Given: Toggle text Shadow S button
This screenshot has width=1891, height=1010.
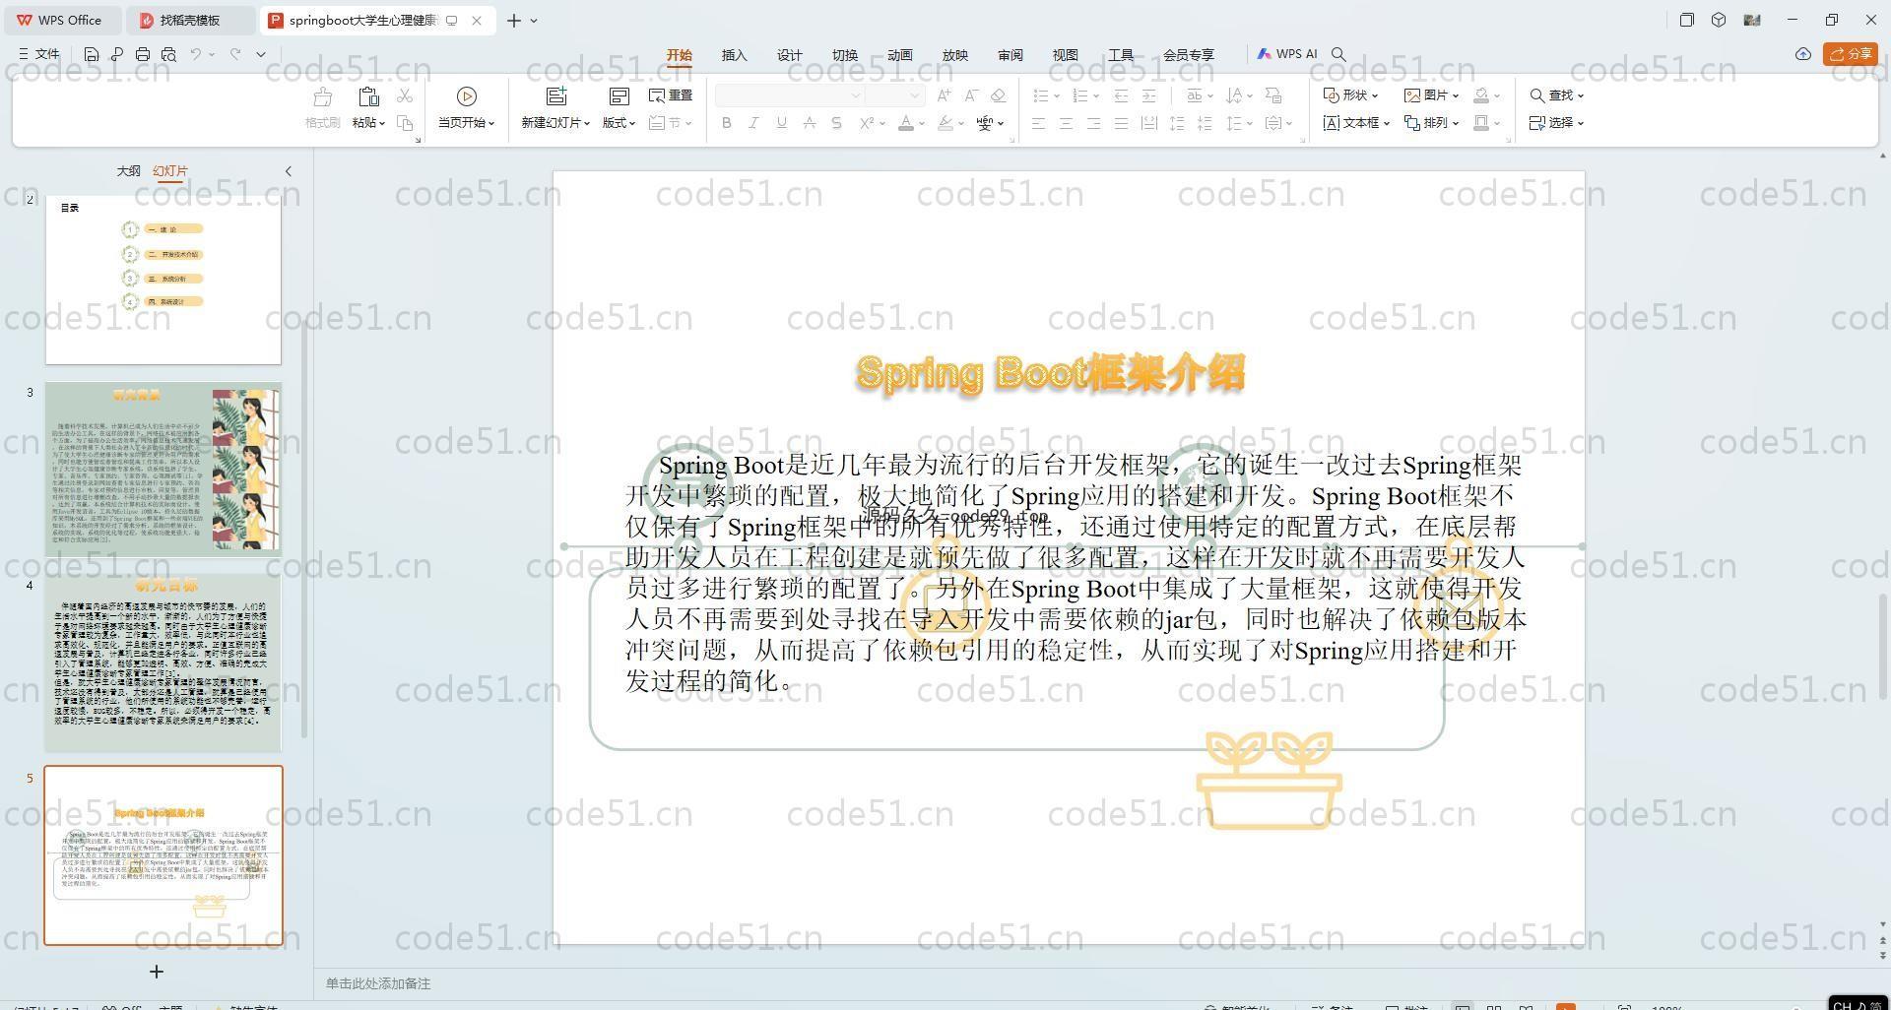Looking at the screenshot, I should pos(836,123).
